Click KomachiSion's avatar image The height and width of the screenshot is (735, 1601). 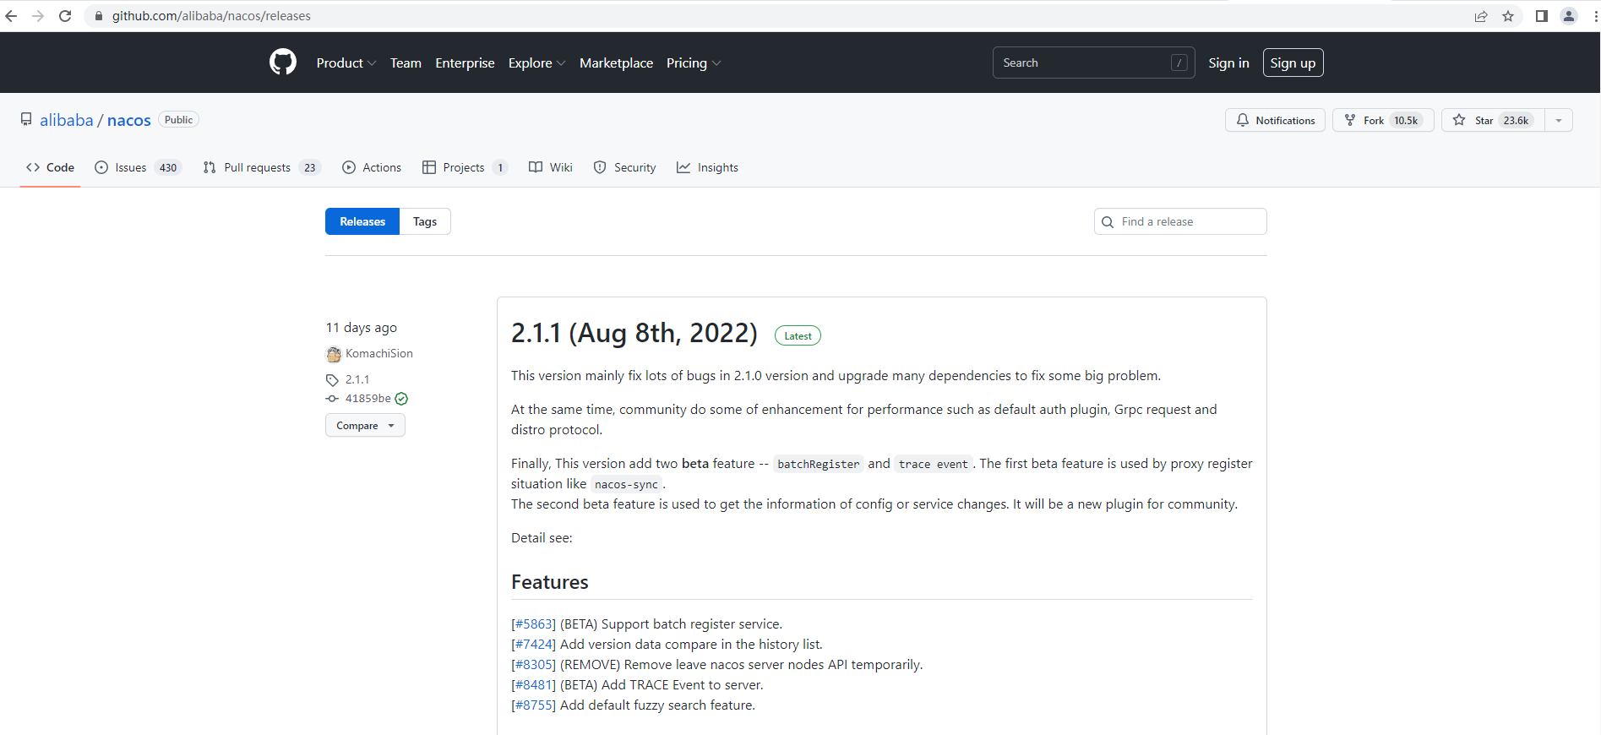(334, 354)
